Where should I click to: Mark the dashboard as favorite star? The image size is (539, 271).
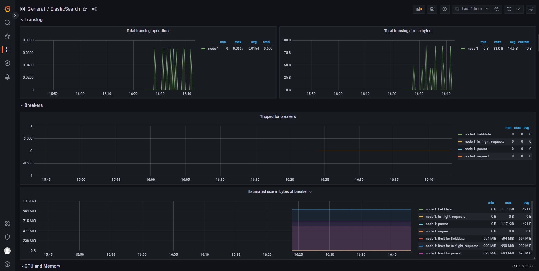85,9
